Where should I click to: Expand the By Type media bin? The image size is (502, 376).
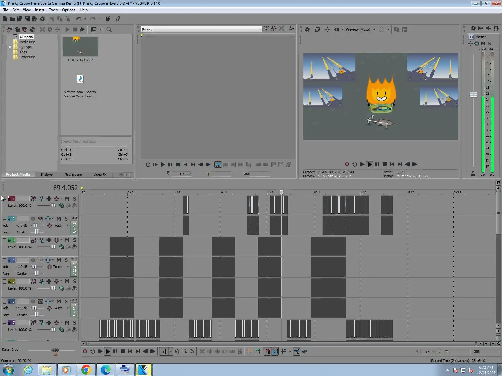10,47
